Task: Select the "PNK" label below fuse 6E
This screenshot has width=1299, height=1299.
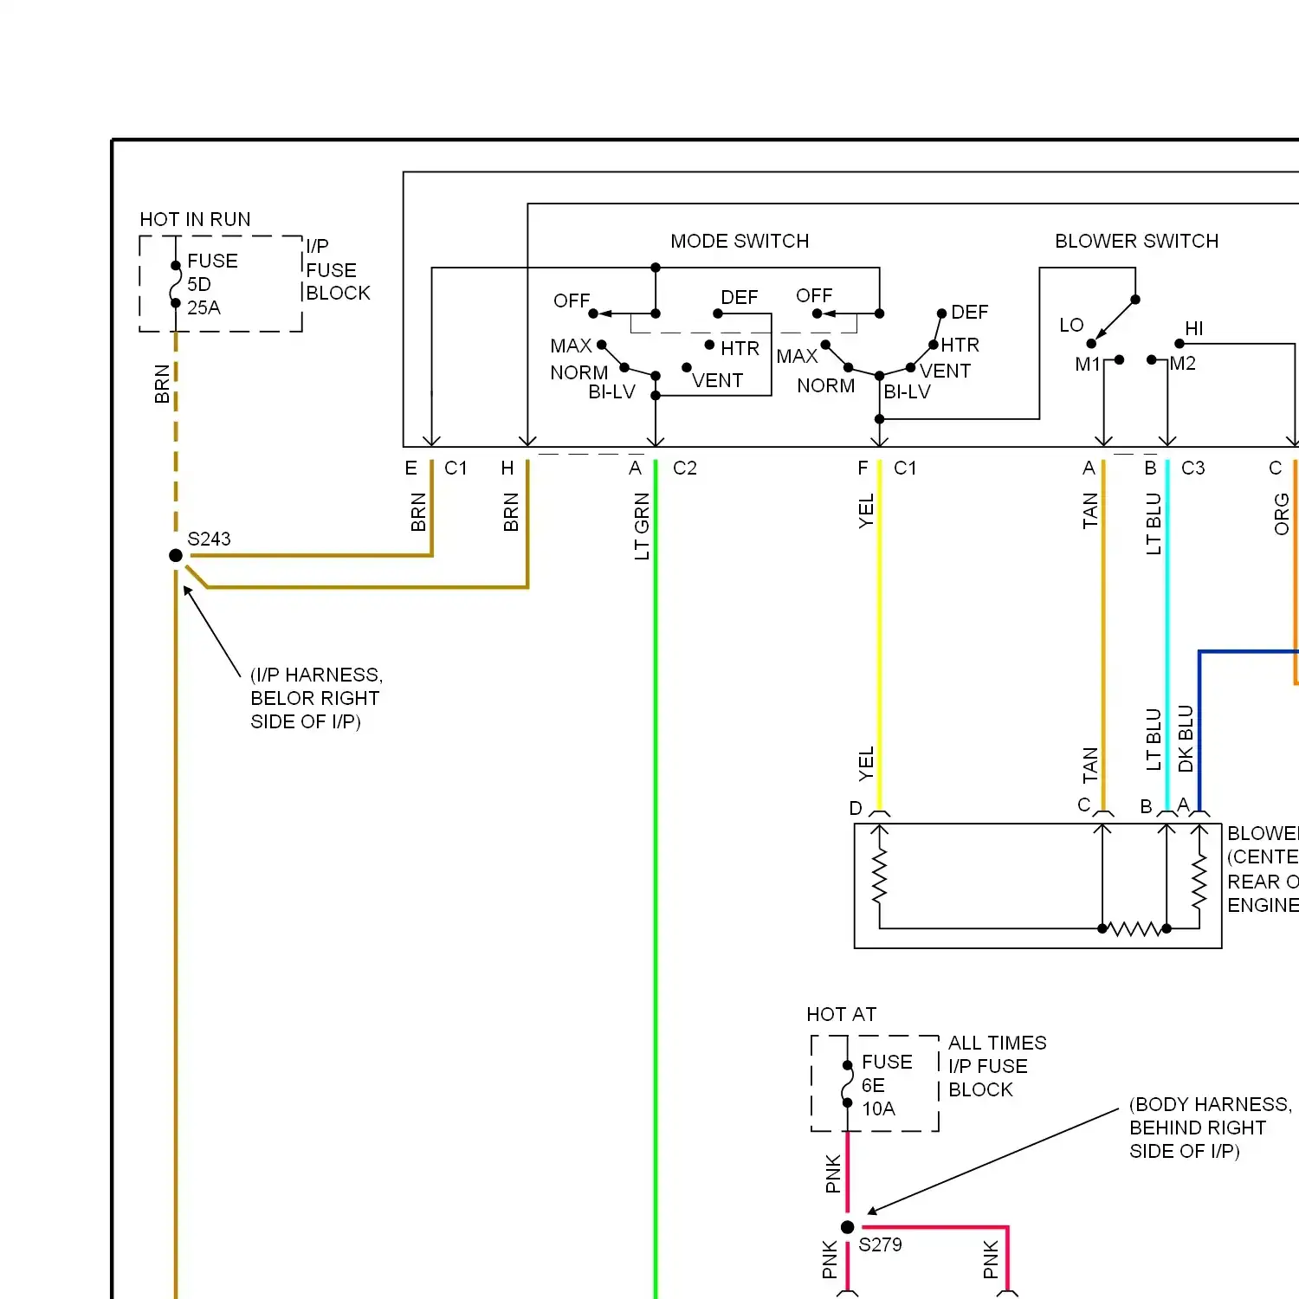Action: (x=833, y=1173)
